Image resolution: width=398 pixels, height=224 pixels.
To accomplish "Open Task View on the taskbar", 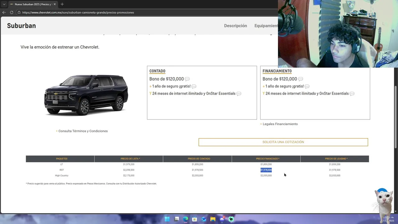I will click(176, 219).
